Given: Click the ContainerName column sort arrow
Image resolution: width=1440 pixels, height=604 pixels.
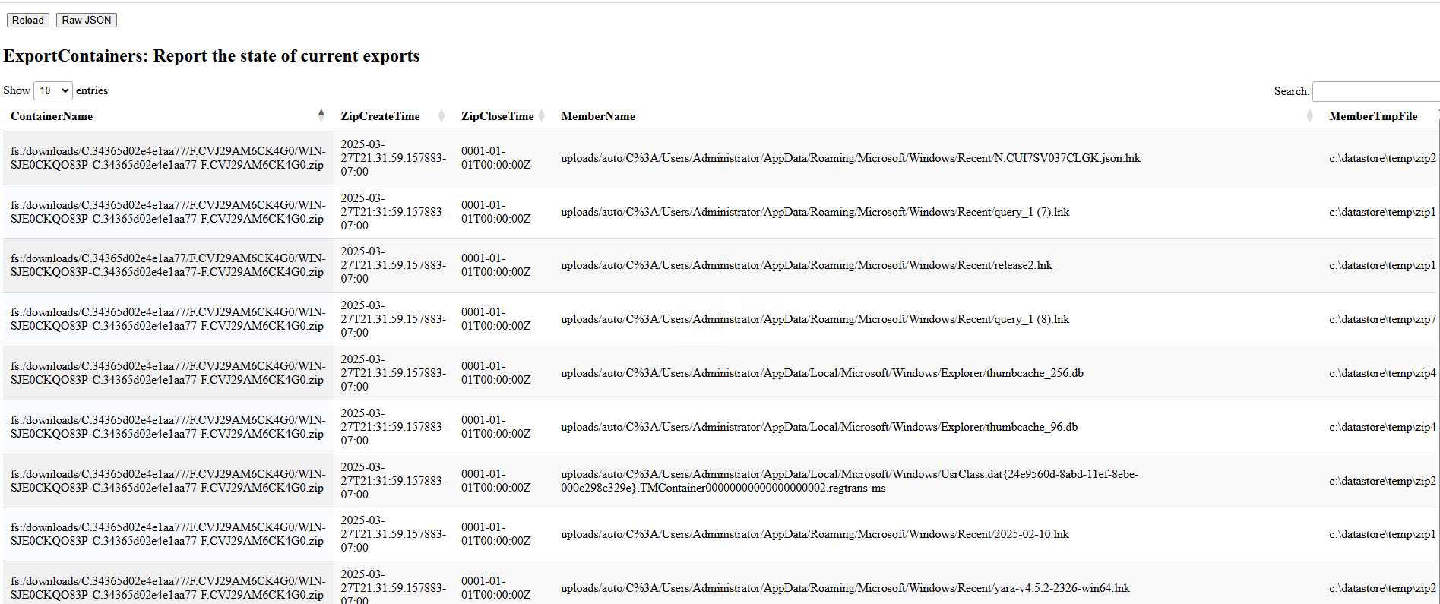Looking at the screenshot, I should point(321,115).
